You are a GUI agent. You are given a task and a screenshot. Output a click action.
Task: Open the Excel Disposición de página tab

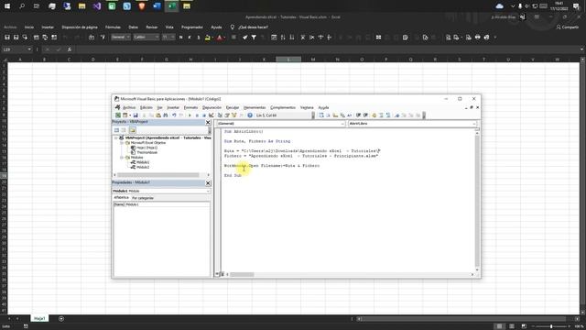(80, 27)
